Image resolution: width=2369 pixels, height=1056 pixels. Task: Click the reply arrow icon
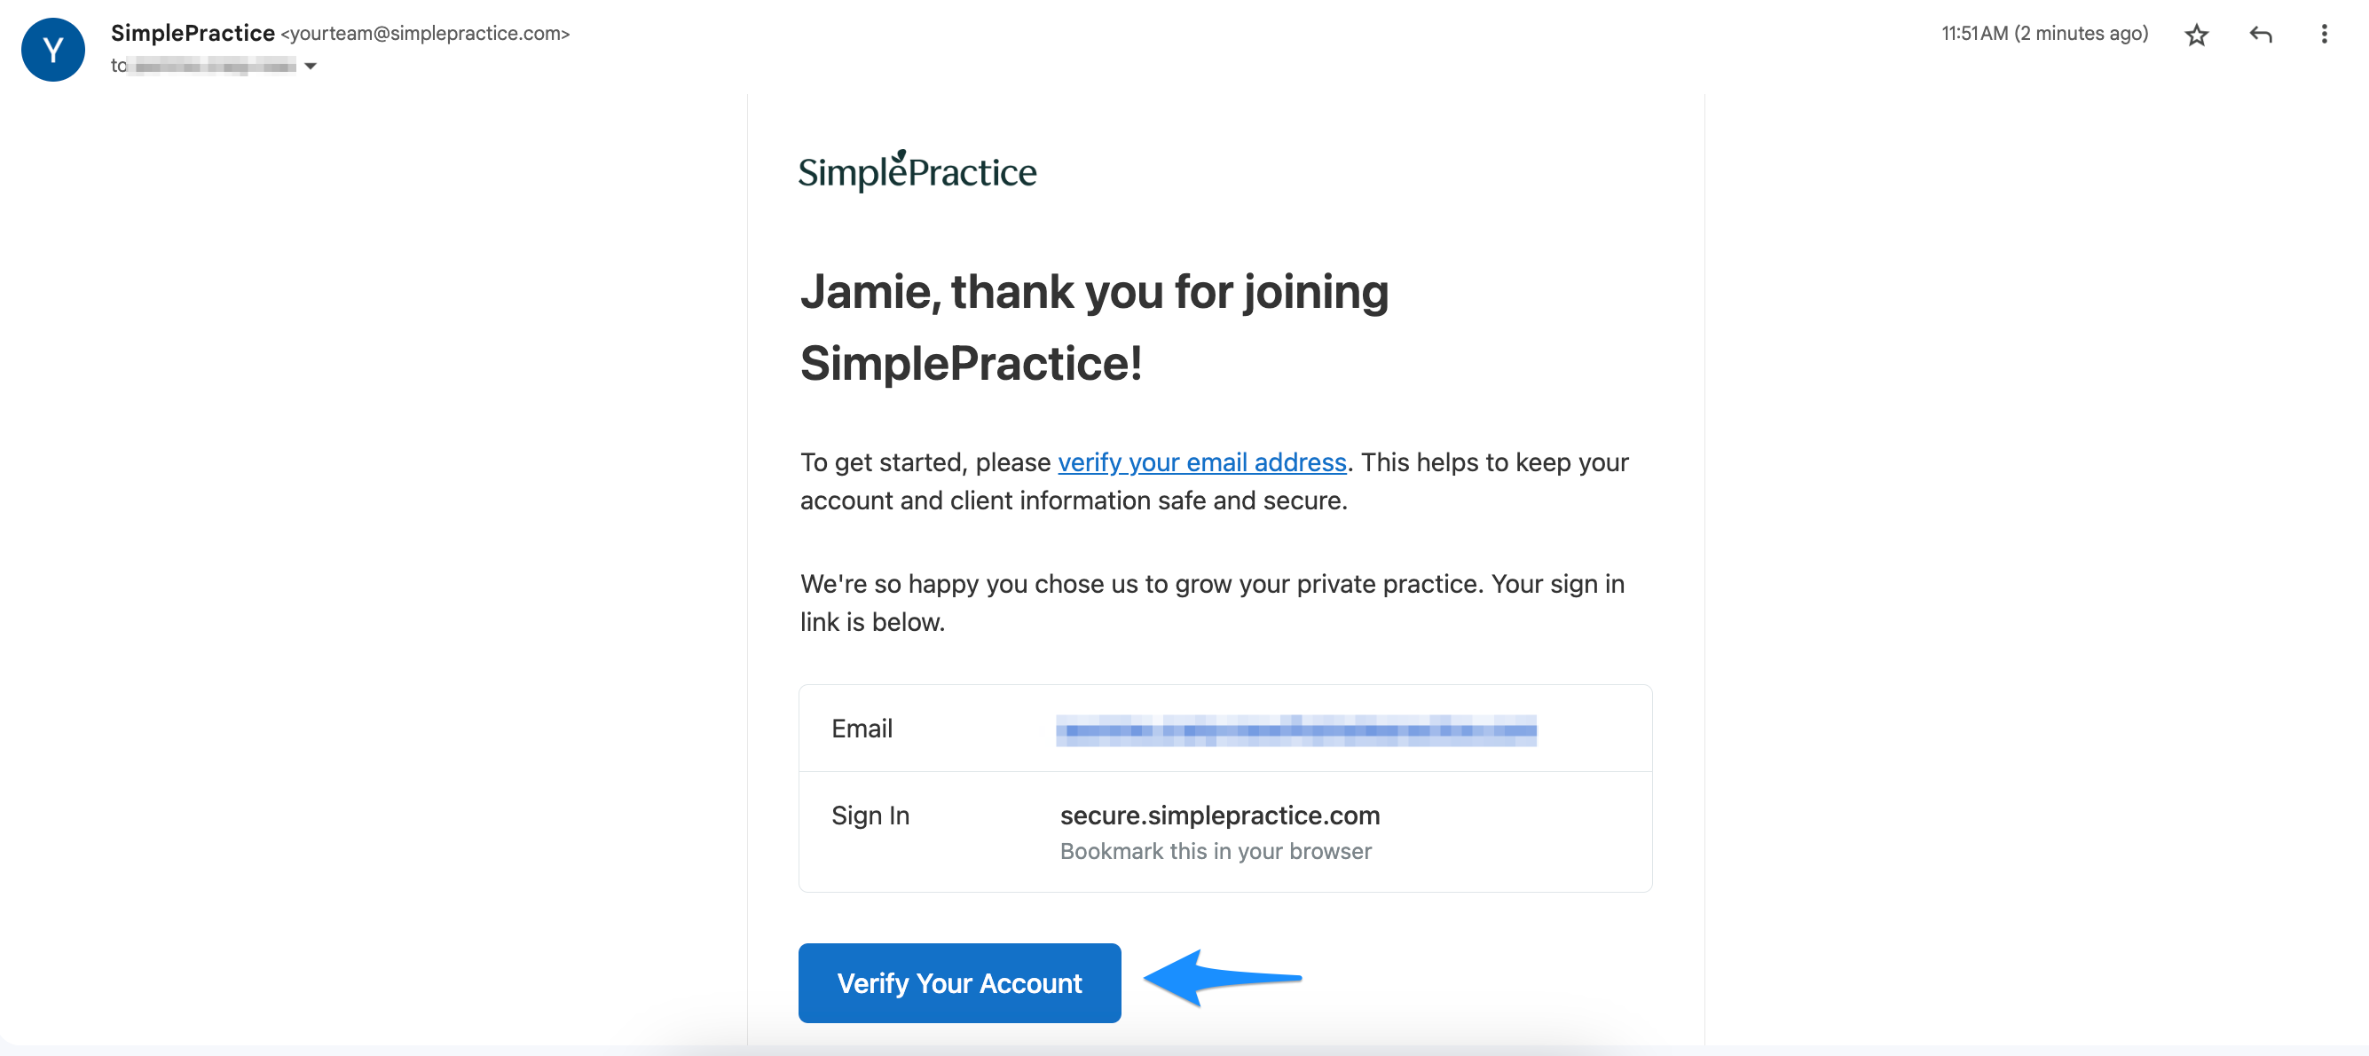tap(2261, 35)
